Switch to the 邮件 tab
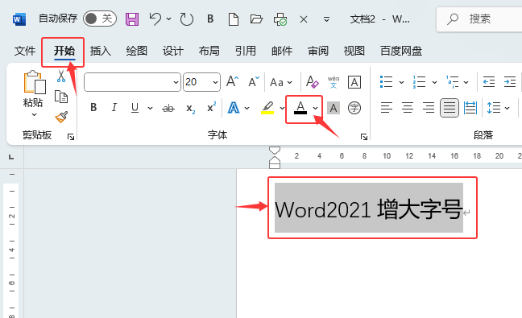The image size is (522, 318). pyautogui.click(x=282, y=51)
